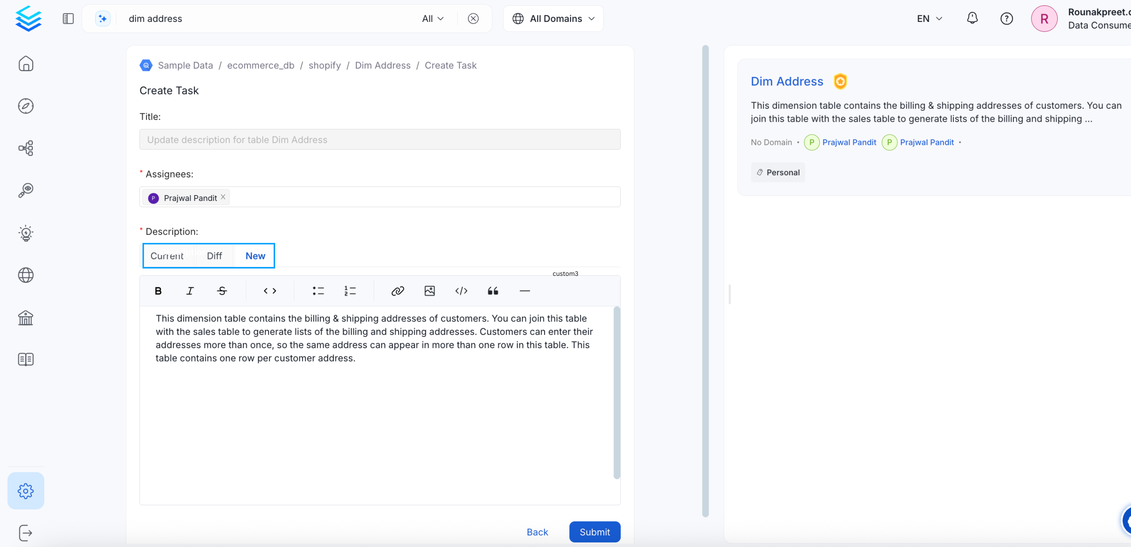Apply strikethrough formatting to description text
Image resolution: width=1131 pixels, height=547 pixels.
(x=222, y=291)
